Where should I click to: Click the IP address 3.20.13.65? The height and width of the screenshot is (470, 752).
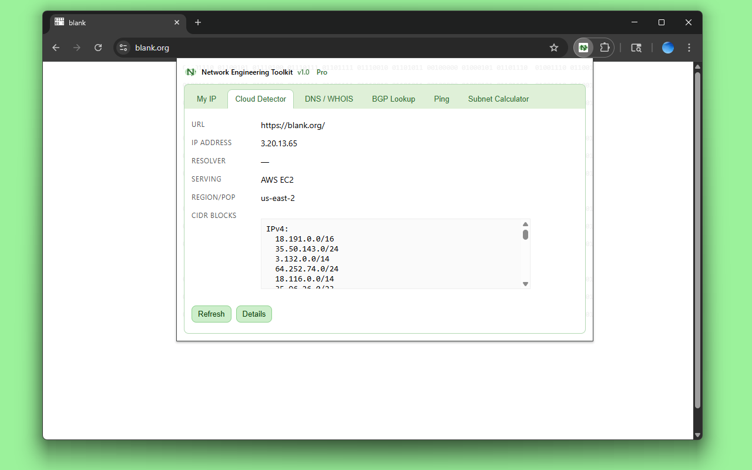(x=279, y=143)
